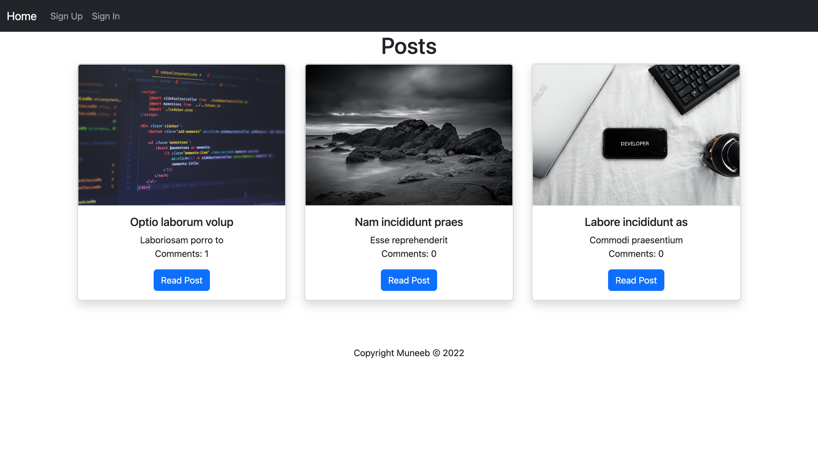Click Comments: 0 on the middle card

pos(408,253)
